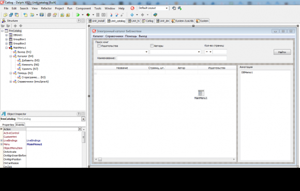This screenshot has height=191, width=300.
Task: Open the Default Layout dropdown
Action: pyautogui.click(x=167, y=8)
